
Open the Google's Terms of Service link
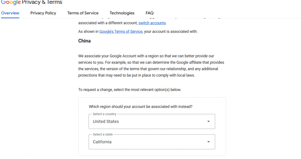click(x=121, y=32)
